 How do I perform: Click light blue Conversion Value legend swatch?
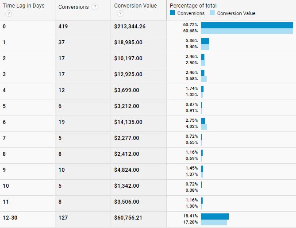tap(212, 13)
